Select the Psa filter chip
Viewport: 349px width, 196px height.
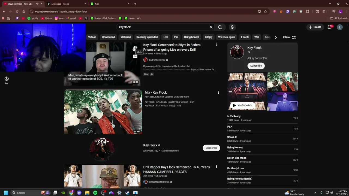pyautogui.click(x=176, y=37)
